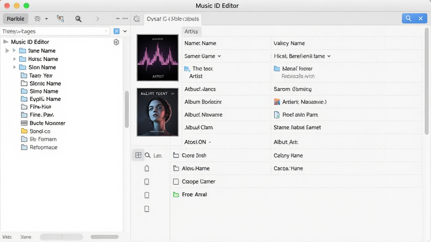The width and height of the screenshot is (431, 242).
Task: Click the image window toolbar icon
Action: 60,18
